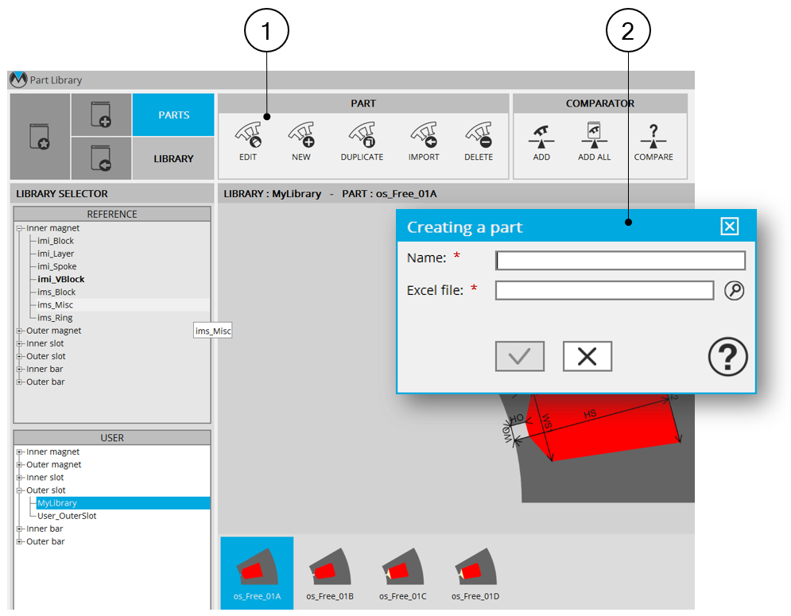Add part to comparator
This screenshot has width=791, height=616.
click(x=541, y=138)
